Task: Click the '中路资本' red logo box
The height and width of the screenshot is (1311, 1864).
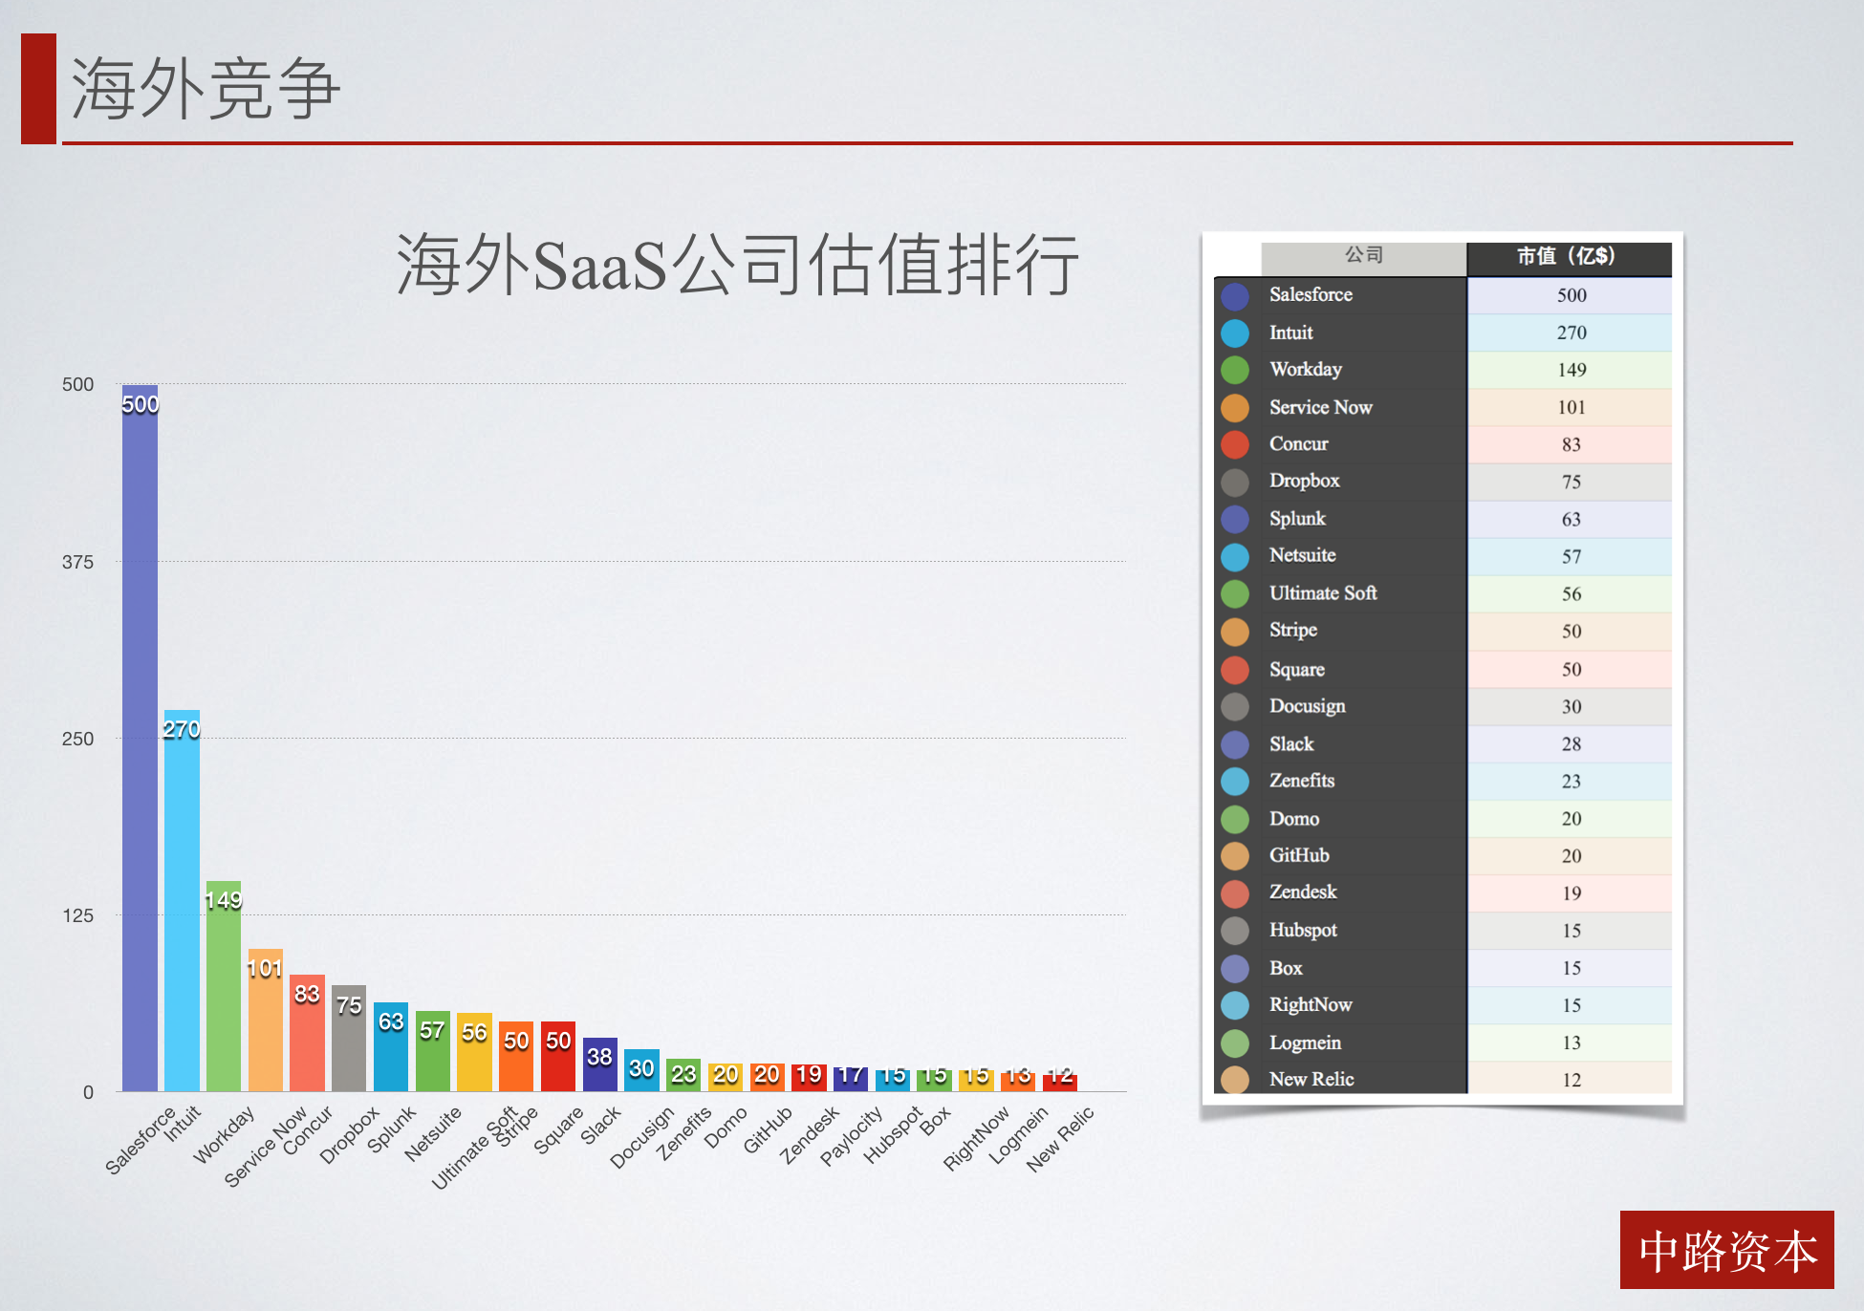Action: click(1726, 1250)
